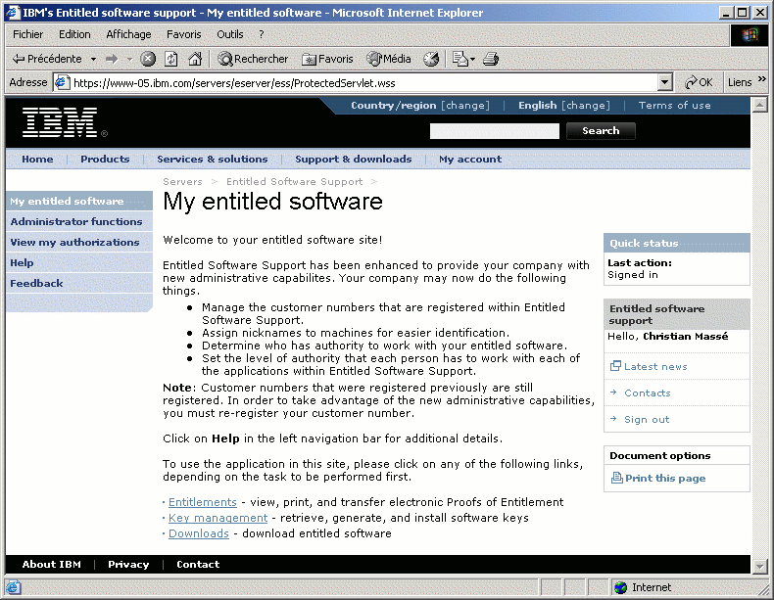Open the Favoris toolbar button
The height and width of the screenshot is (600, 774).
pyautogui.click(x=327, y=59)
